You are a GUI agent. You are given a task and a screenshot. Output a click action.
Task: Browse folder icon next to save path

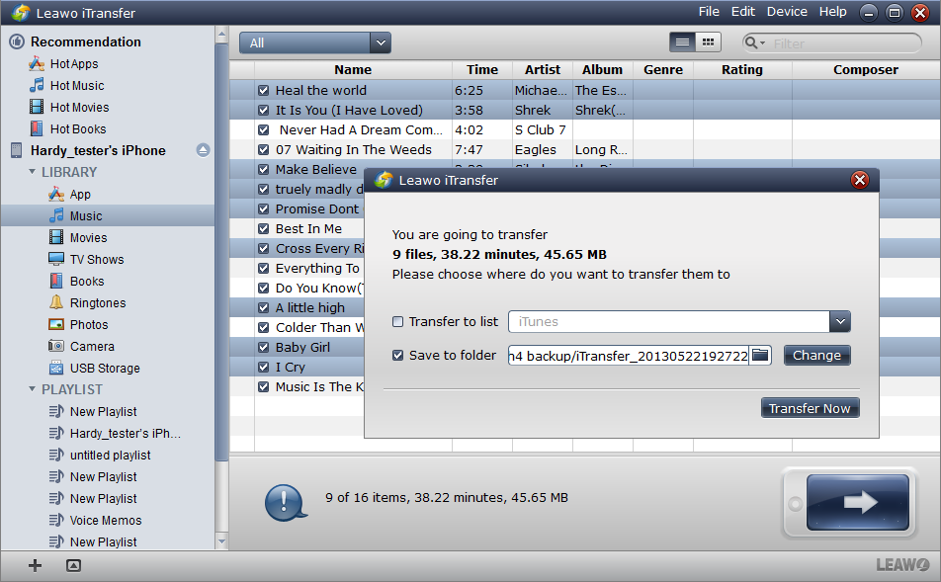(x=760, y=355)
